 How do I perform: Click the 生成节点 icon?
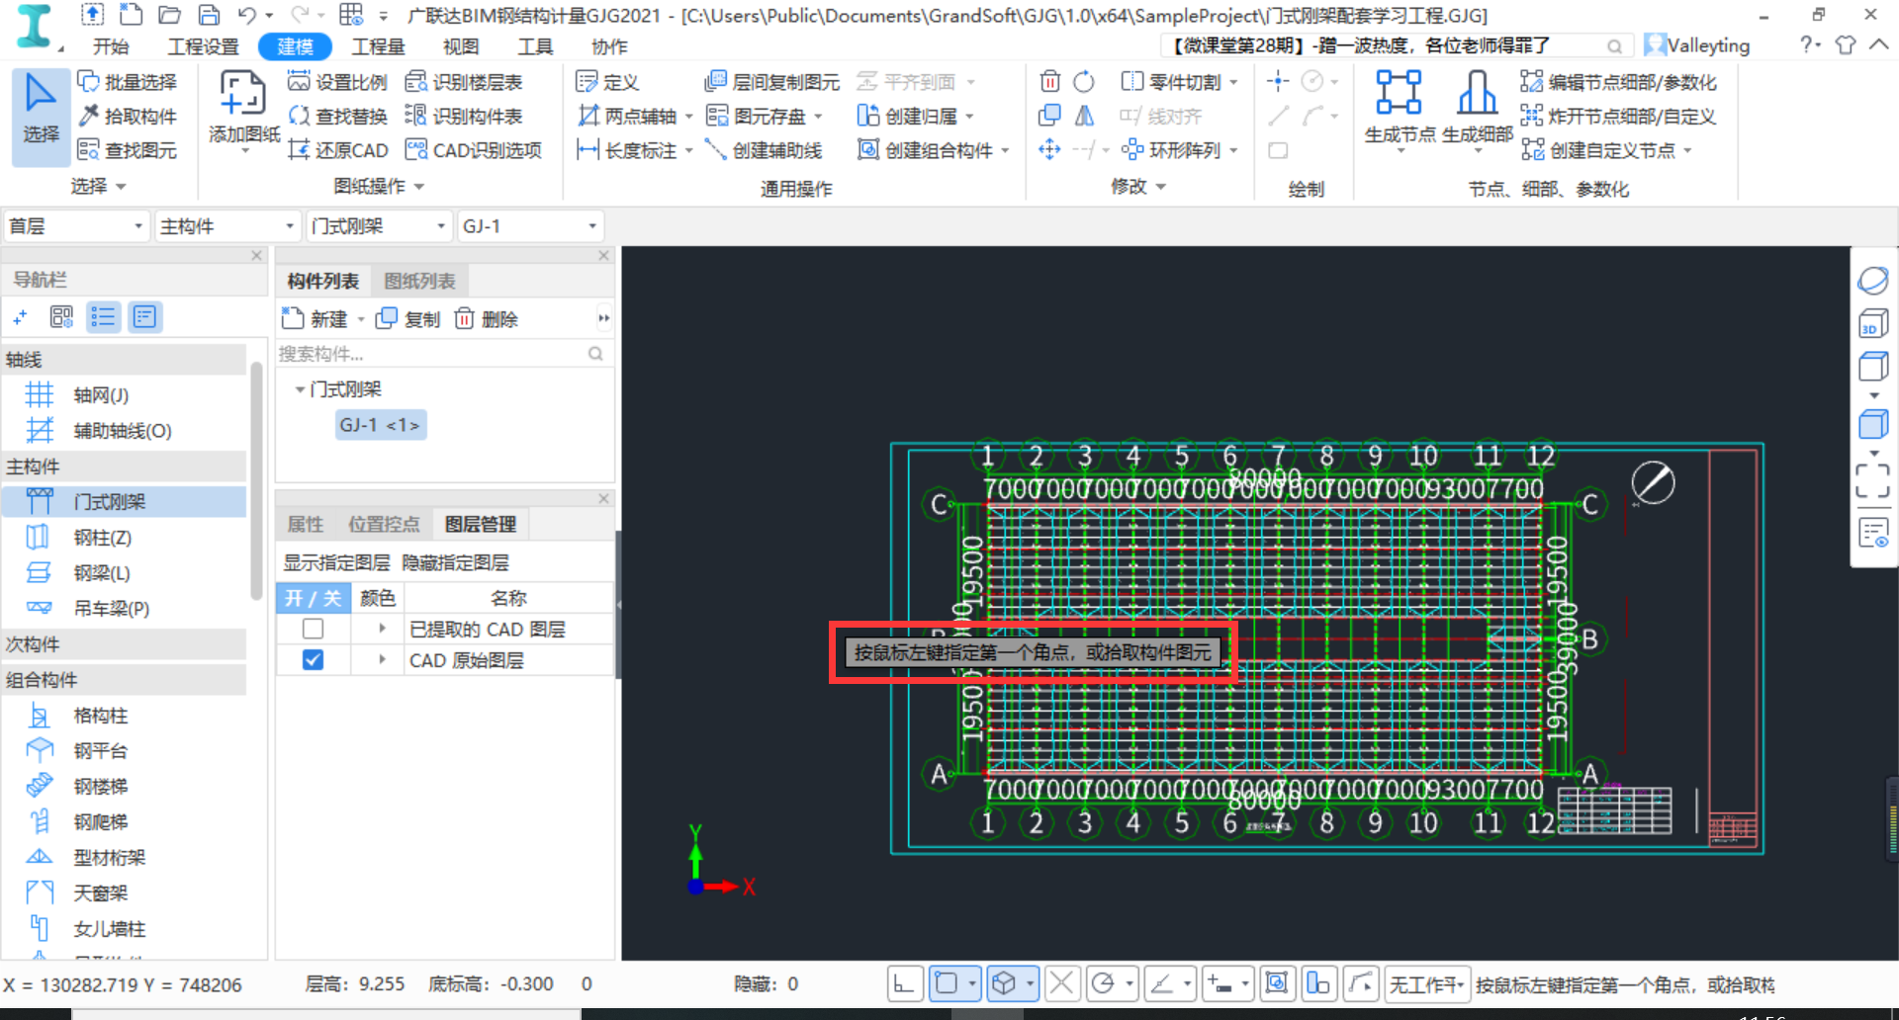click(1400, 93)
